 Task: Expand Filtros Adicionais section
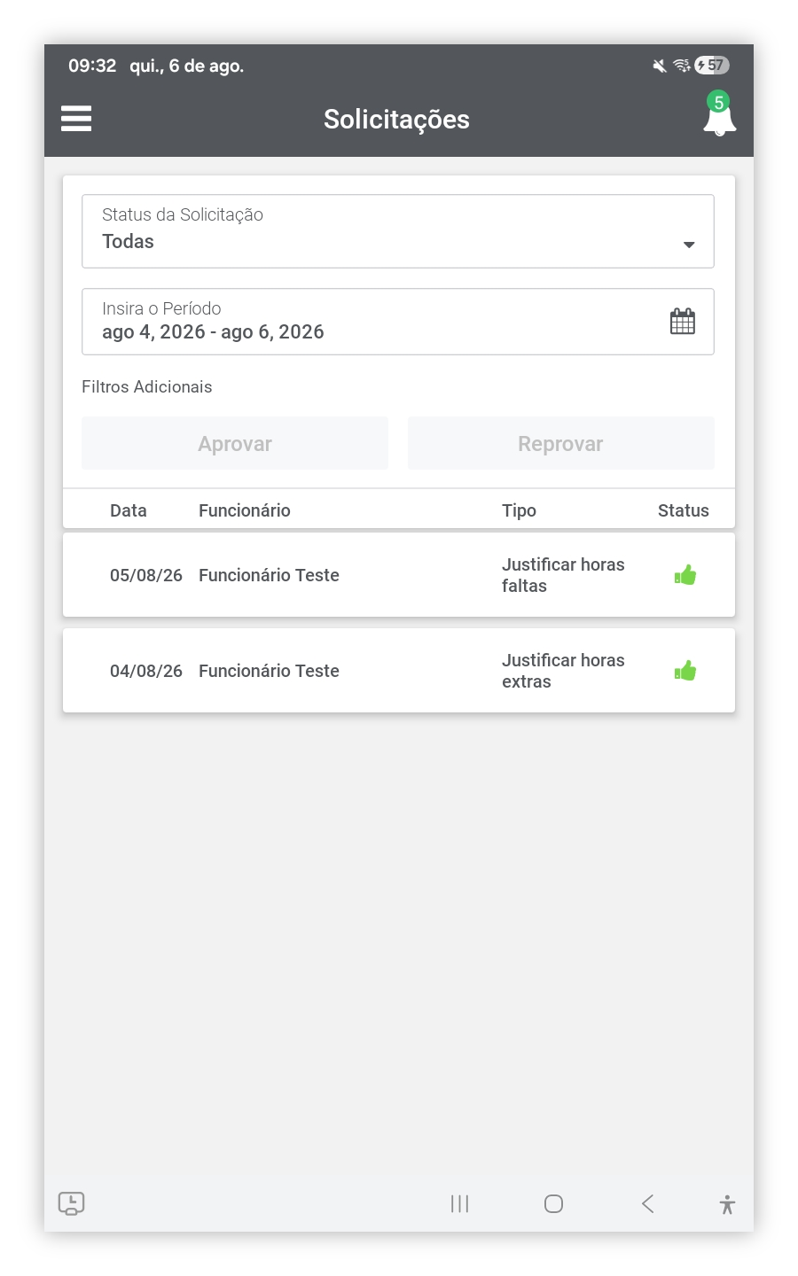point(147,386)
